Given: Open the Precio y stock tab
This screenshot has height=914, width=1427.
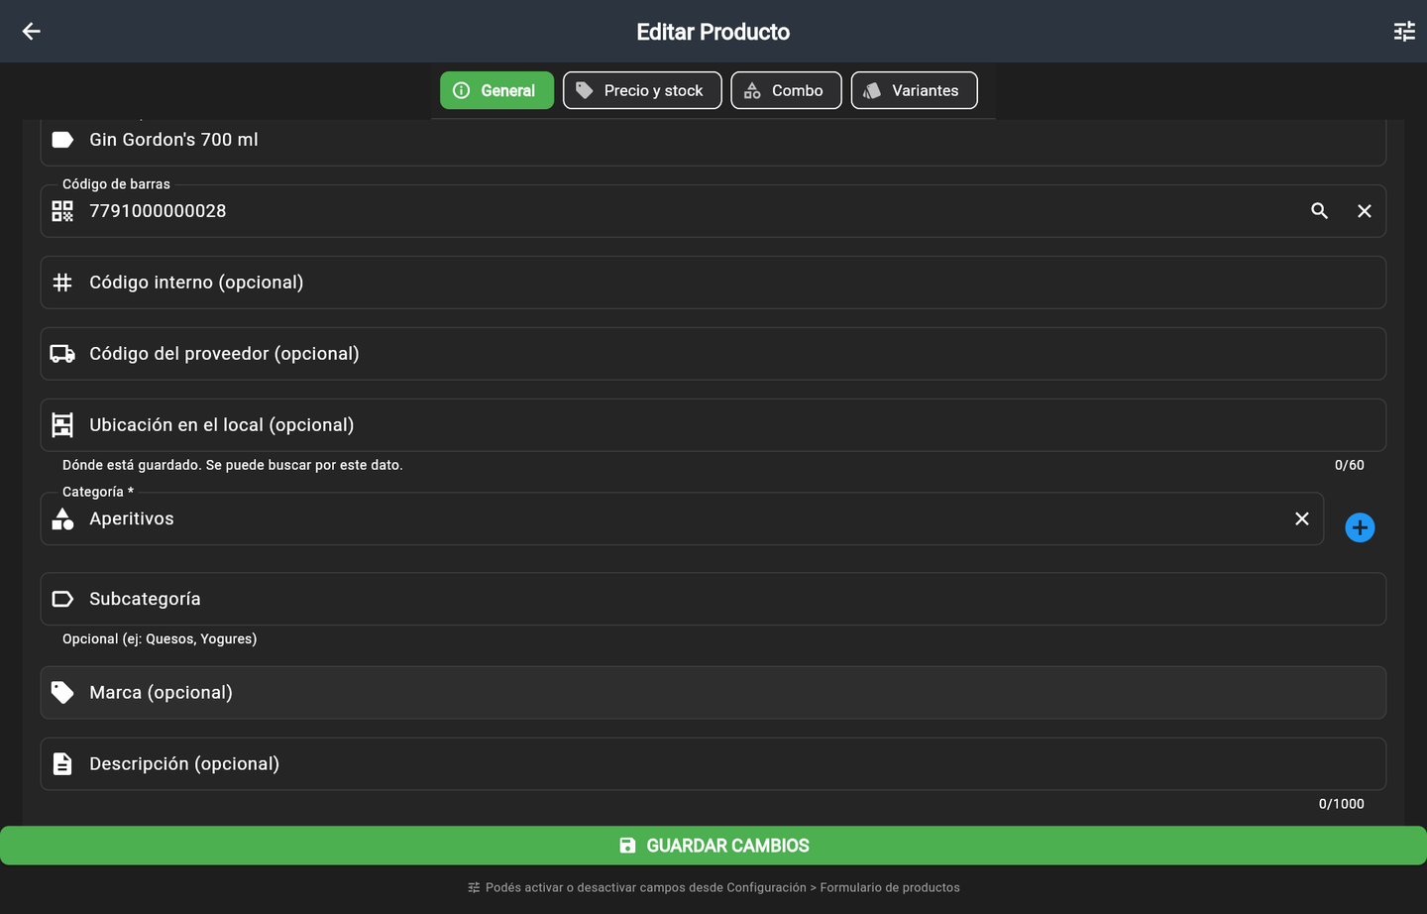Looking at the screenshot, I should pos(642,90).
